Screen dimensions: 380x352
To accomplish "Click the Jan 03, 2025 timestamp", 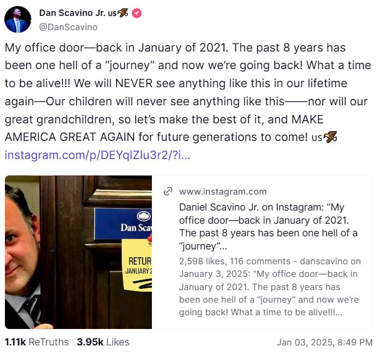I will (325, 342).
